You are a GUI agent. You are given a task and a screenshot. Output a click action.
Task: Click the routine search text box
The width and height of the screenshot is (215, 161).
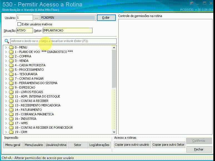click(x=64, y=41)
